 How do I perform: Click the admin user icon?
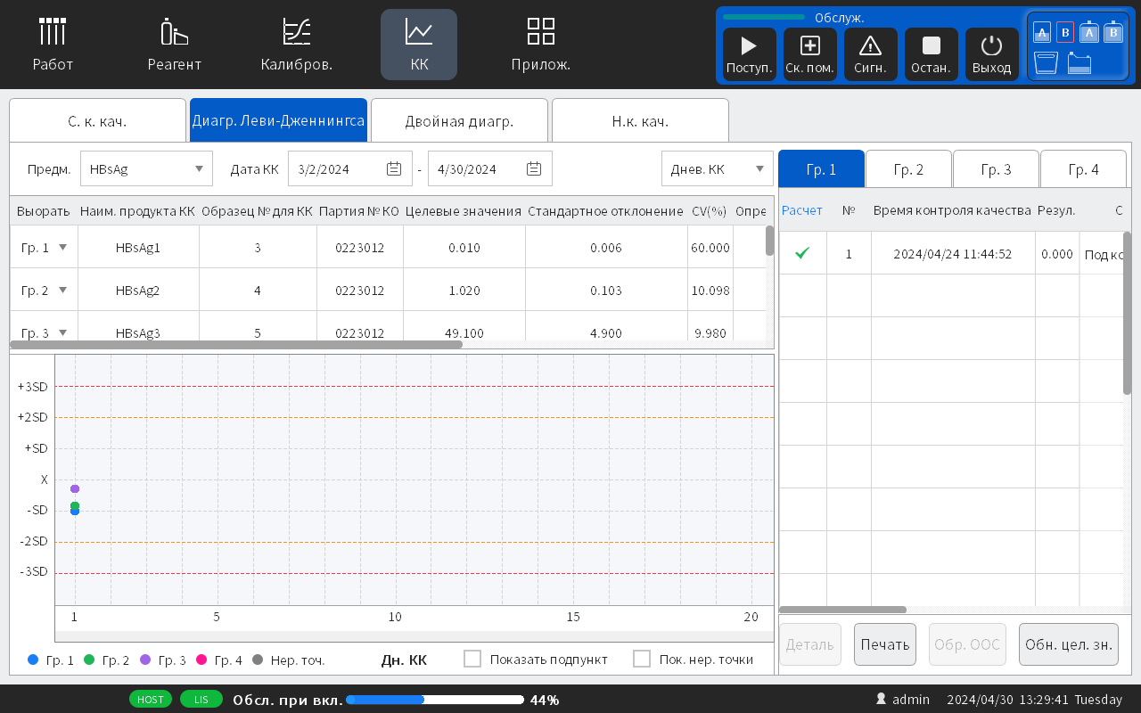click(882, 700)
